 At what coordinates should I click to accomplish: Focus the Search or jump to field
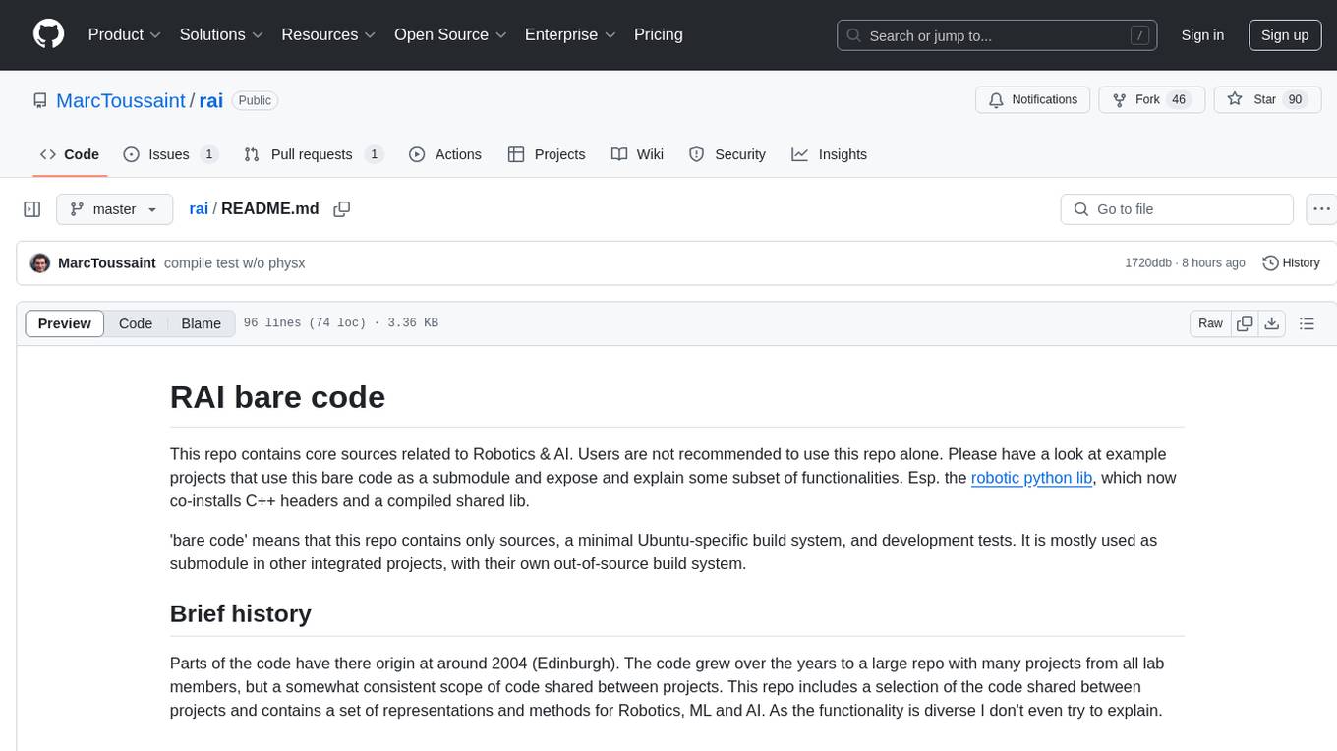(x=999, y=35)
